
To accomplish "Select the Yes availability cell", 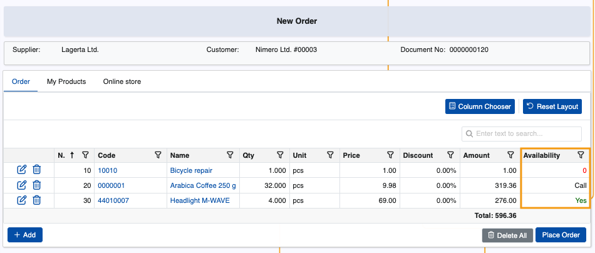I will pyautogui.click(x=555, y=200).
